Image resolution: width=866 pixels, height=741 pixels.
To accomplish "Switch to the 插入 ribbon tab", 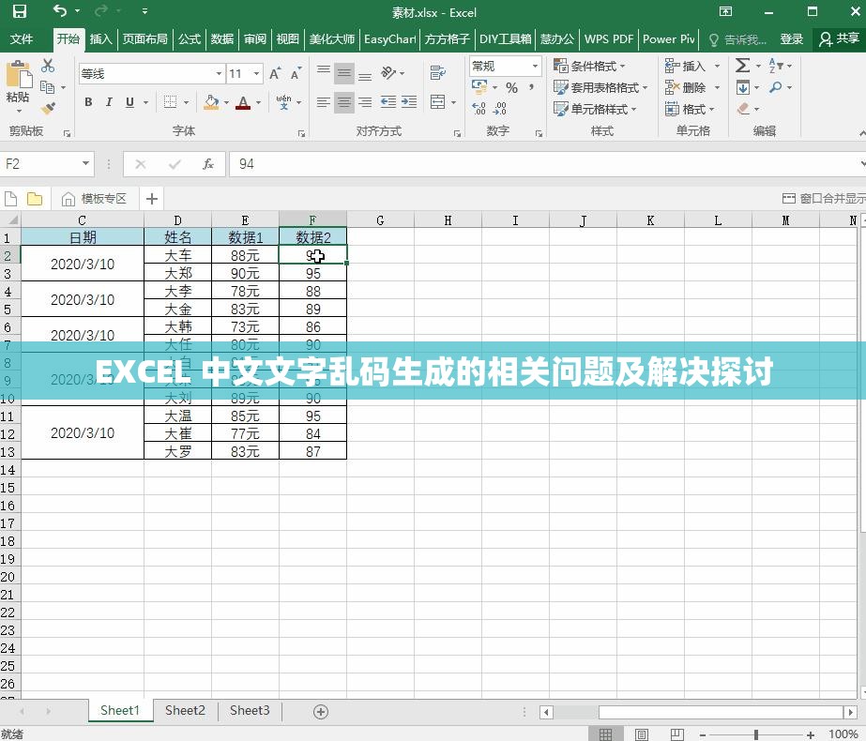I will pyautogui.click(x=100, y=39).
